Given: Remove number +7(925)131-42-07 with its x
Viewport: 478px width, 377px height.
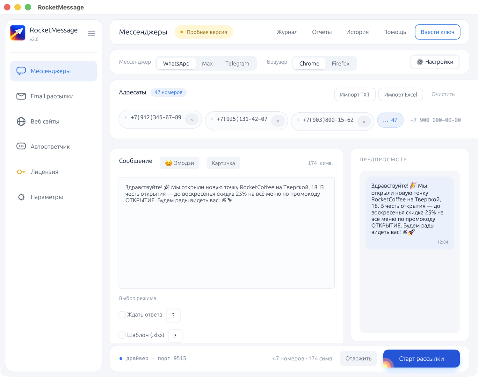Looking at the screenshot, I should [278, 121].
